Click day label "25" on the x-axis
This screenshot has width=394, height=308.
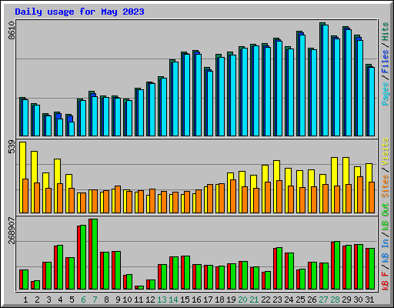point(300,300)
